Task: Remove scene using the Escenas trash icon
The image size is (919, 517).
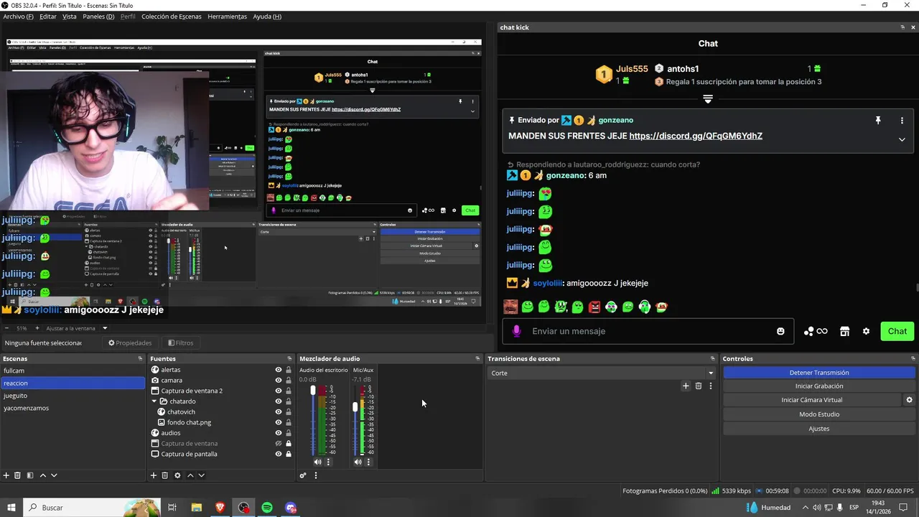Action: [x=18, y=475]
